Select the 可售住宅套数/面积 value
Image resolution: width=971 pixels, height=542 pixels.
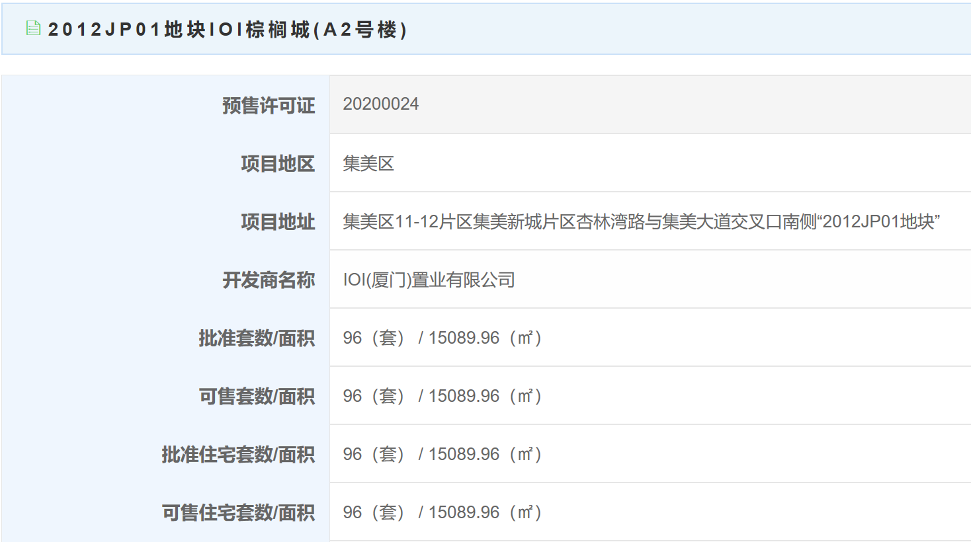pyautogui.click(x=443, y=513)
